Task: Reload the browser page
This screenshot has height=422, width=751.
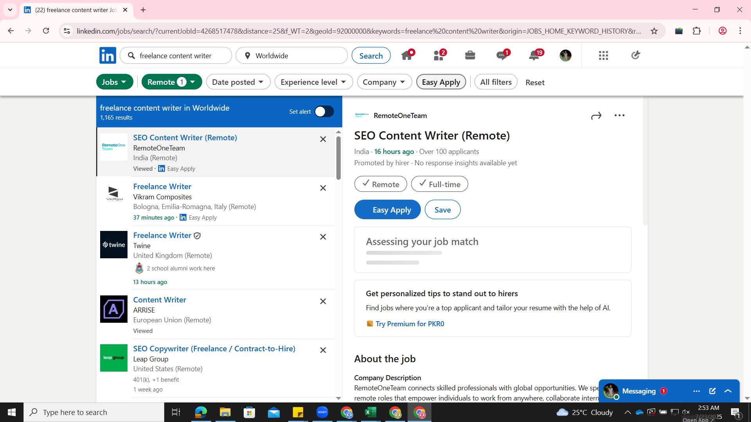Action: 46,31
